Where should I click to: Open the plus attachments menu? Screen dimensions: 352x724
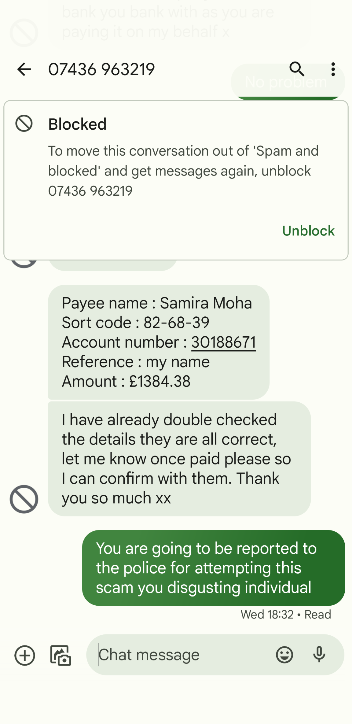tap(25, 655)
